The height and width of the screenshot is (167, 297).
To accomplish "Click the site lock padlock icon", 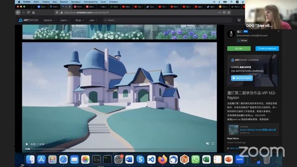I will [61, 13].
